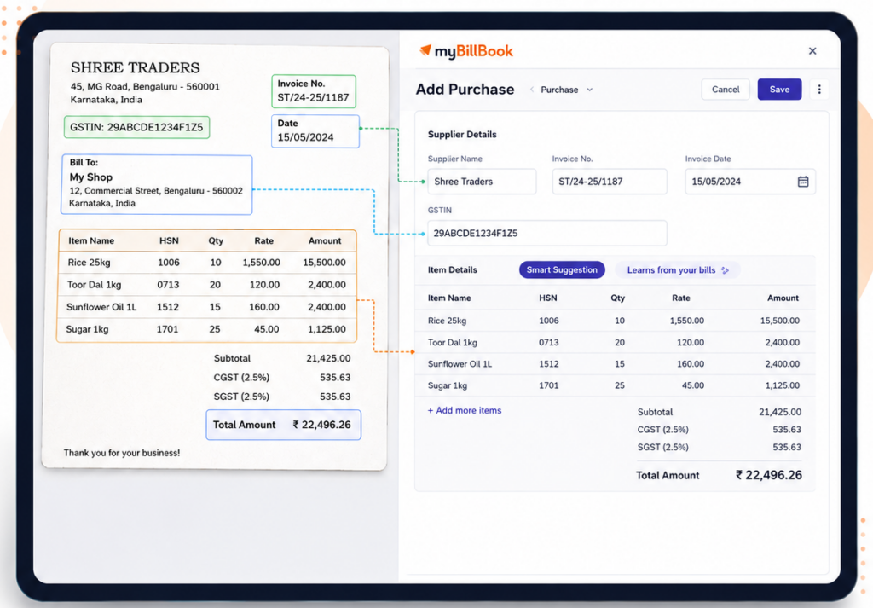
Task: Click Thank you for your business text
Action: [122, 453]
